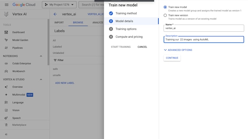Click the Language icon
This screenshot has width=248, height=139.
tap(6, 102)
